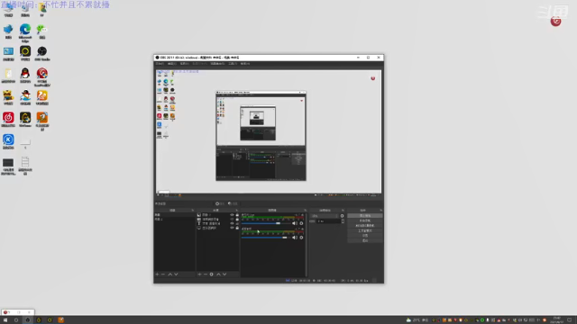This screenshot has width=577, height=324.
Task: Mute the first audio mixer channel speaker
Action: click(295, 223)
